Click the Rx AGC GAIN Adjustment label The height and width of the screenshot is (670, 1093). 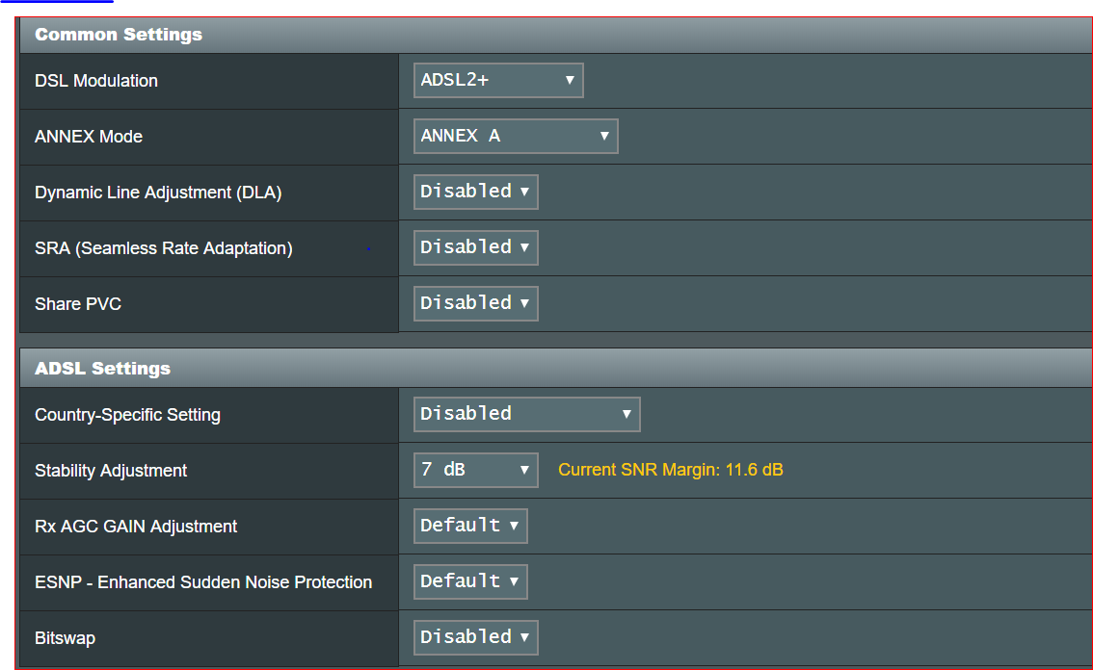[136, 527]
